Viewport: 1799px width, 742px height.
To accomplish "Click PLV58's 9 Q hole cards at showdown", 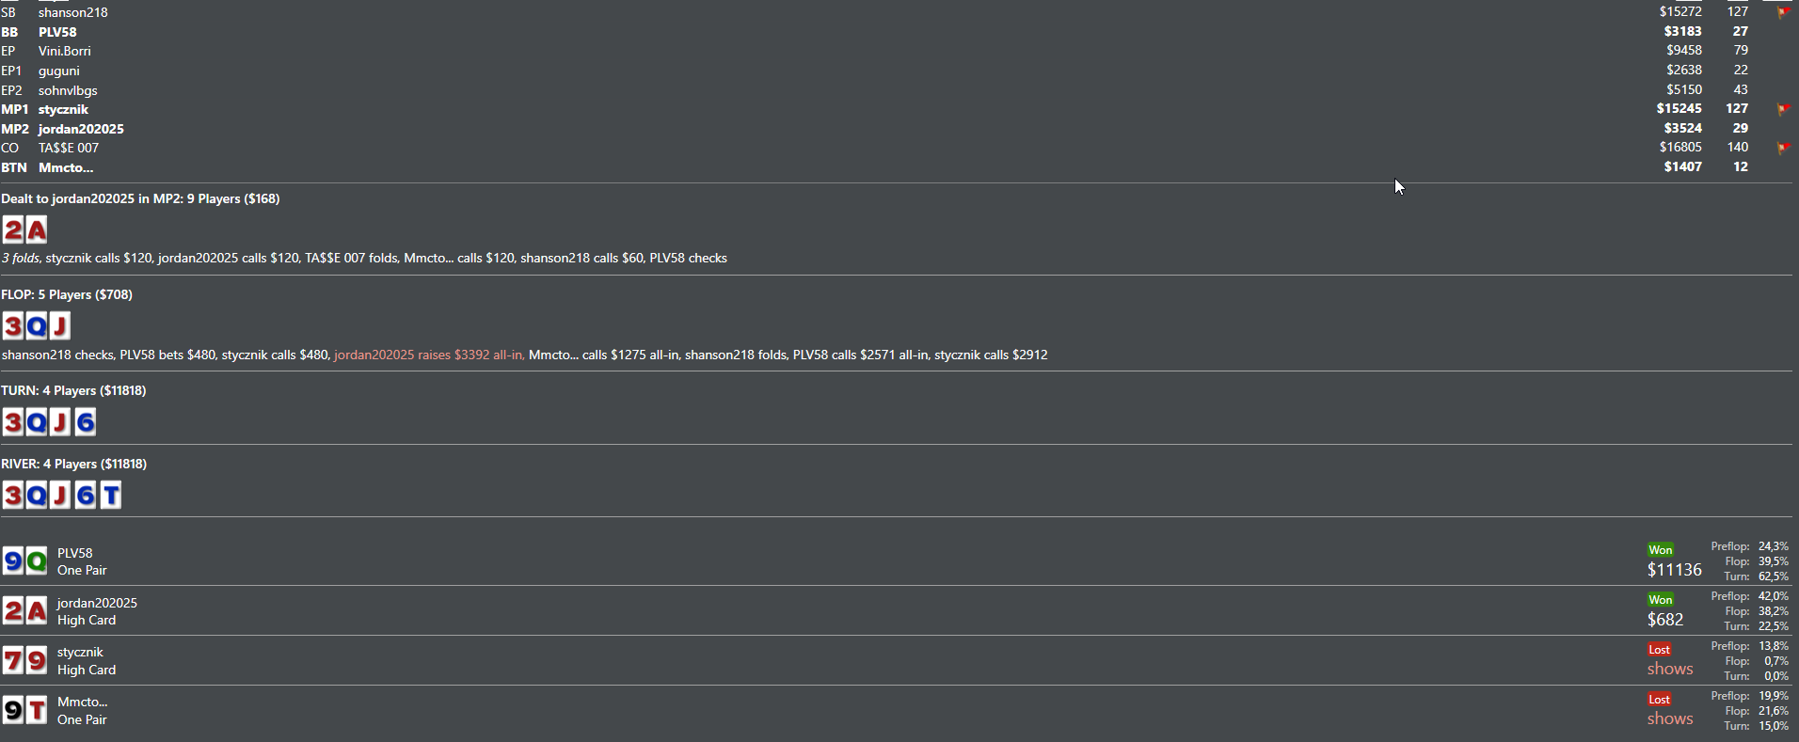I will point(25,561).
